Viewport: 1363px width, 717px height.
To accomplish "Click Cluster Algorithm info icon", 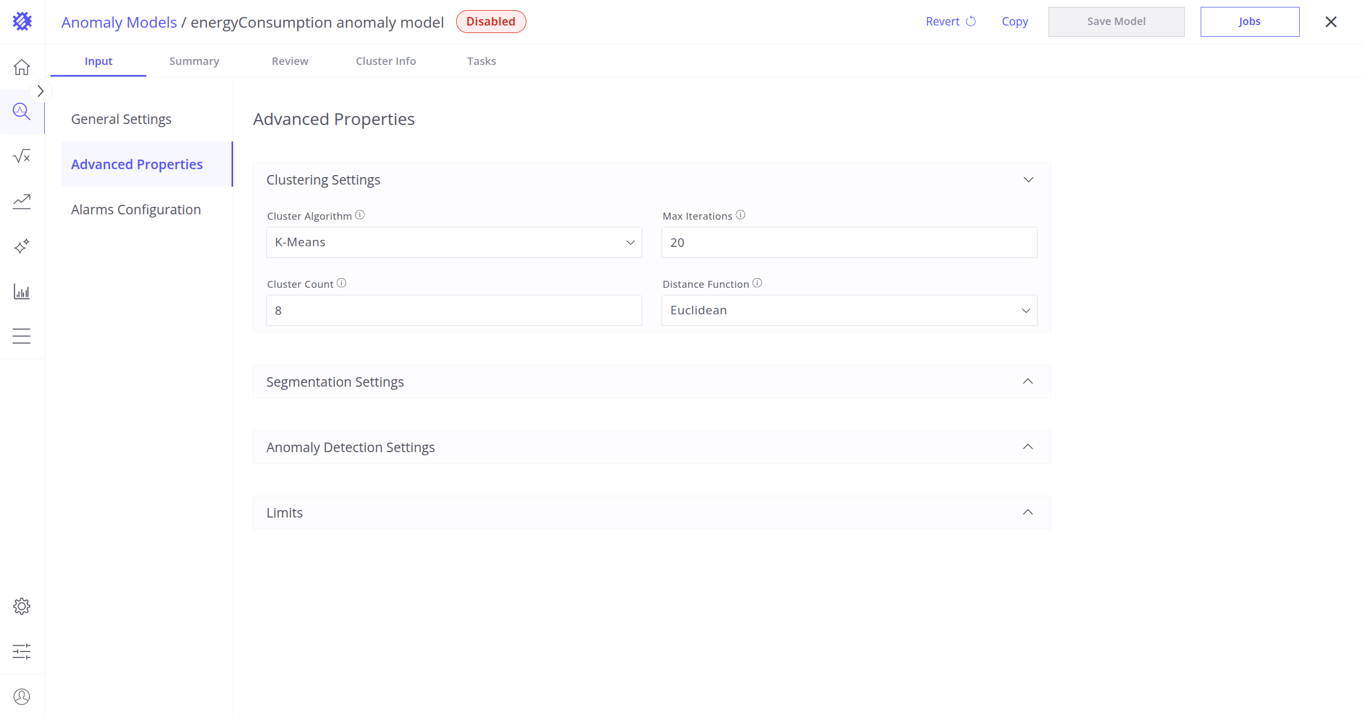I will coord(360,215).
